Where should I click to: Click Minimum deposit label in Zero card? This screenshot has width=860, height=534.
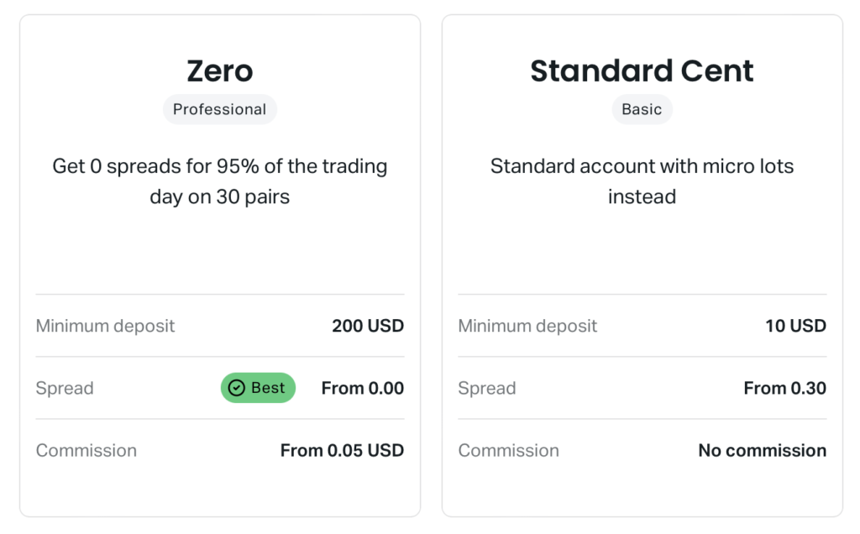[105, 327]
